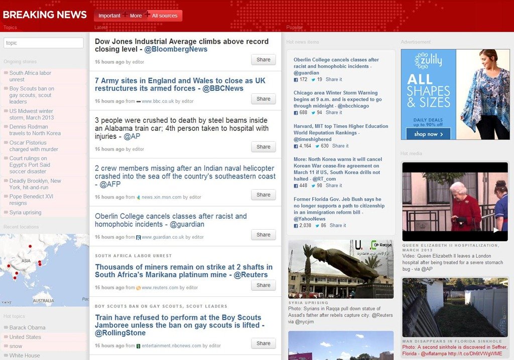514x360 pixels.
Task: Share the Alabama train car story
Action: pyautogui.click(x=263, y=147)
